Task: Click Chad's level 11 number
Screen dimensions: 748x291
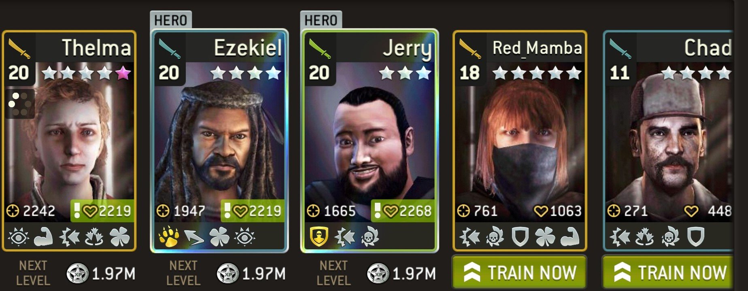Action: tap(619, 73)
